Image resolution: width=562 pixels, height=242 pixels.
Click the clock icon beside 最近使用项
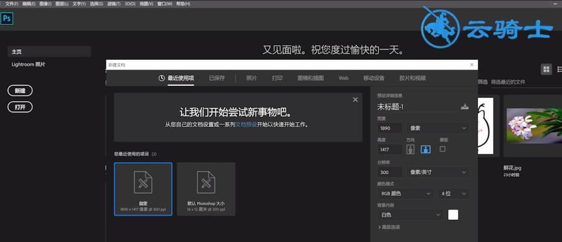pos(162,78)
